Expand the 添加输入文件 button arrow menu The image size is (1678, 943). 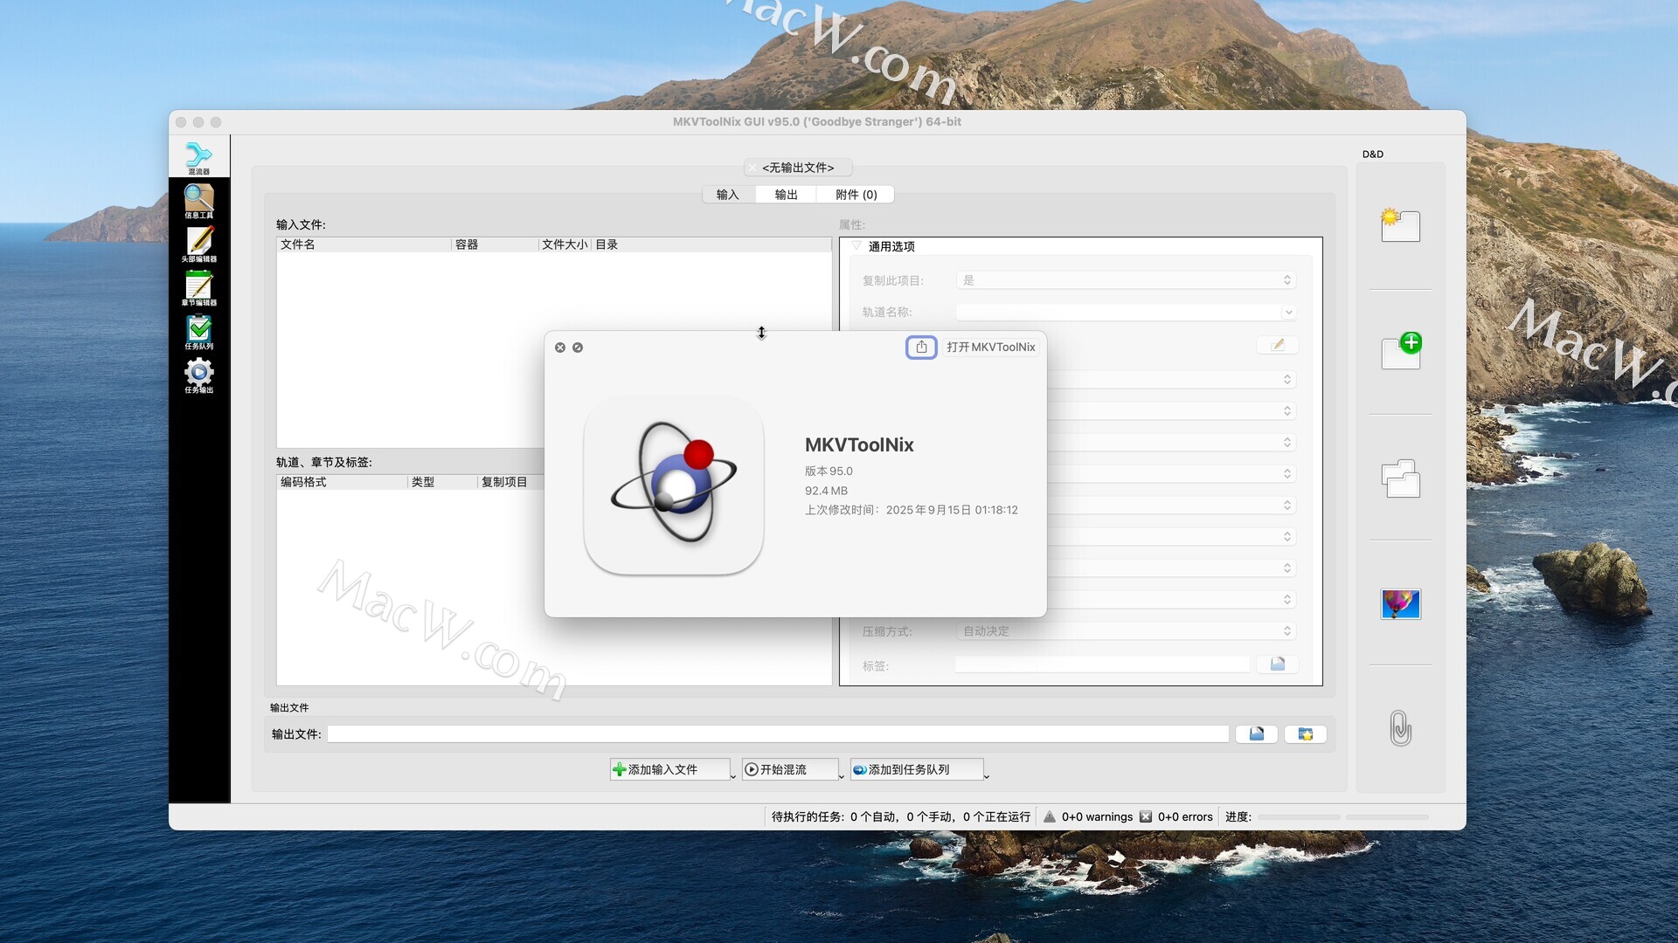click(x=732, y=775)
